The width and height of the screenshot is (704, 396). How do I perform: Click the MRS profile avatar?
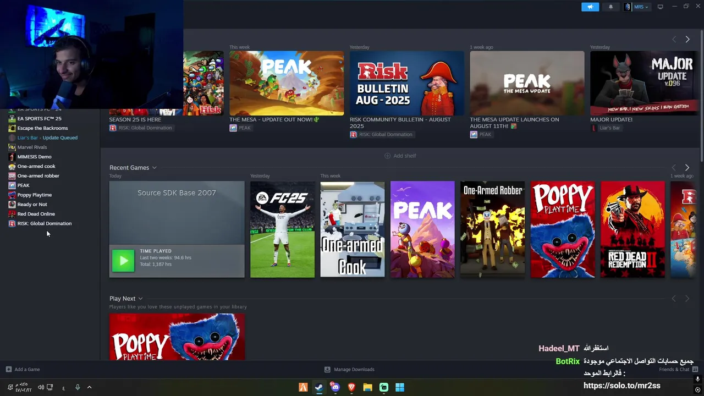(x=628, y=7)
